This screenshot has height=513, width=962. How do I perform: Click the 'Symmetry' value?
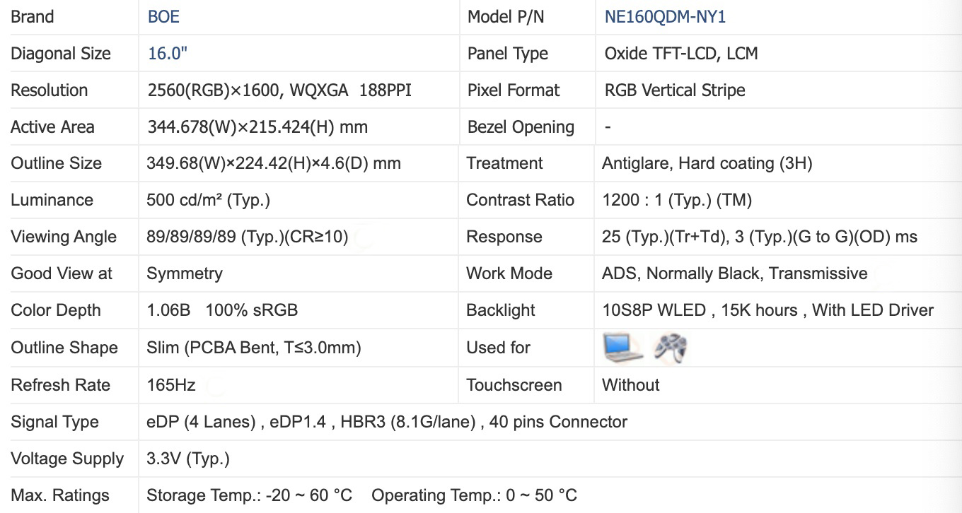(184, 273)
